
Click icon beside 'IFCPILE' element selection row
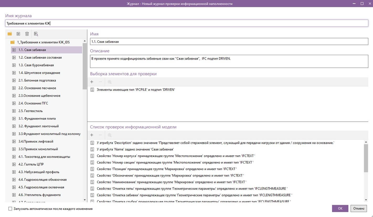tap(92, 90)
